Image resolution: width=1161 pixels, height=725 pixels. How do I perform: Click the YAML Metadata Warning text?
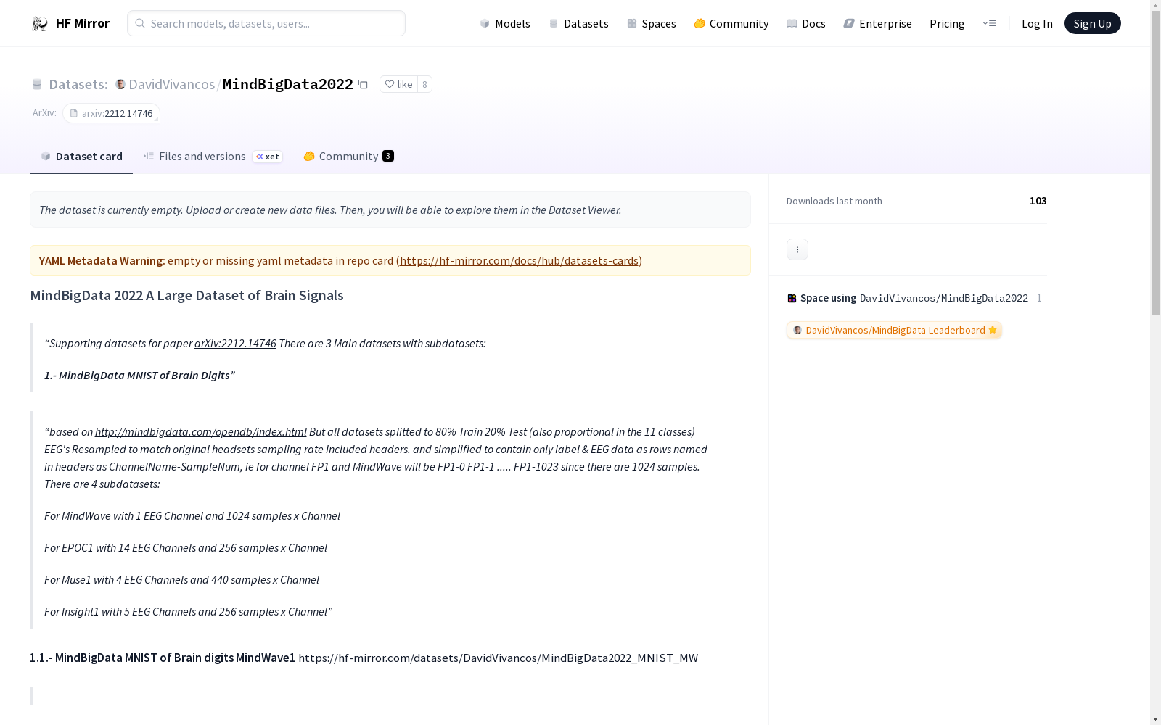[102, 260]
